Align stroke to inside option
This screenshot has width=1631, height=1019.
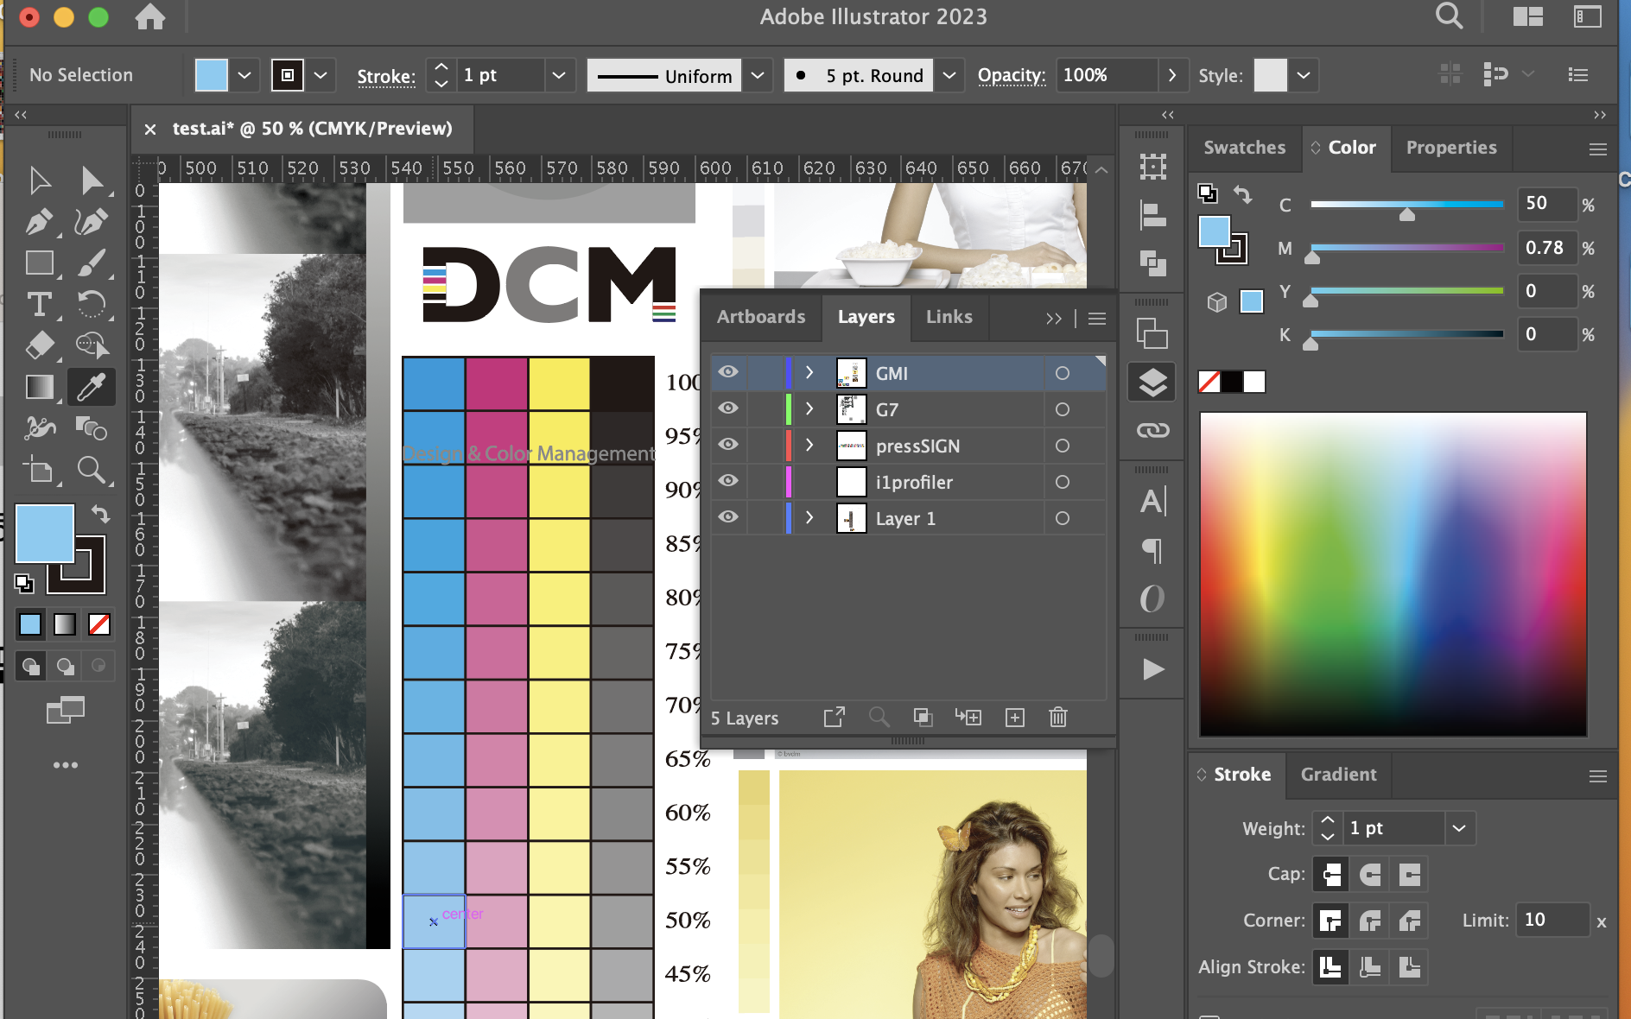tap(1371, 968)
